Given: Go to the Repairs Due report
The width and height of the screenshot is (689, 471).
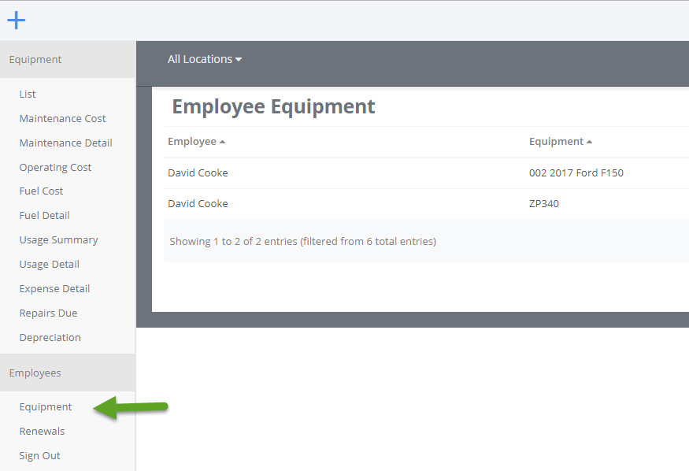Looking at the screenshot, I should click(x=48, y=313).
